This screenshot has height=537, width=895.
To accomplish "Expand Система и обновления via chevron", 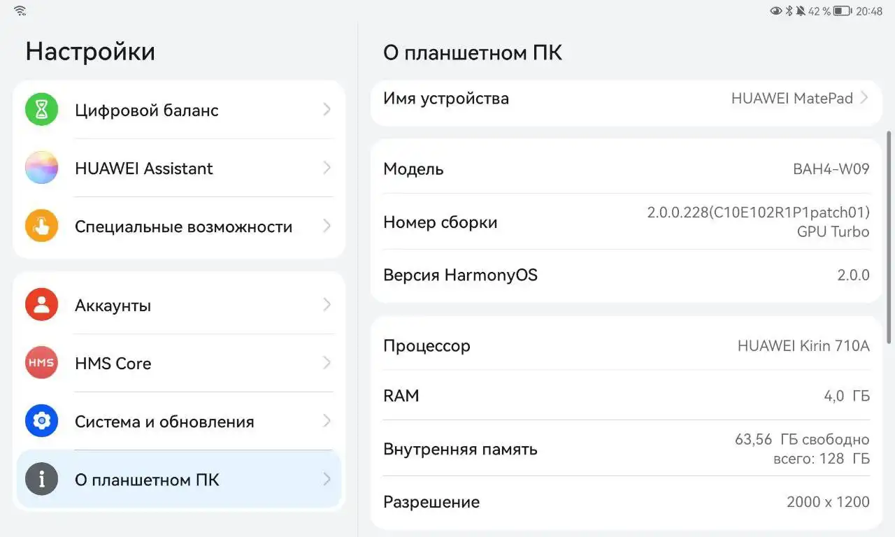I will coord(326,421).
